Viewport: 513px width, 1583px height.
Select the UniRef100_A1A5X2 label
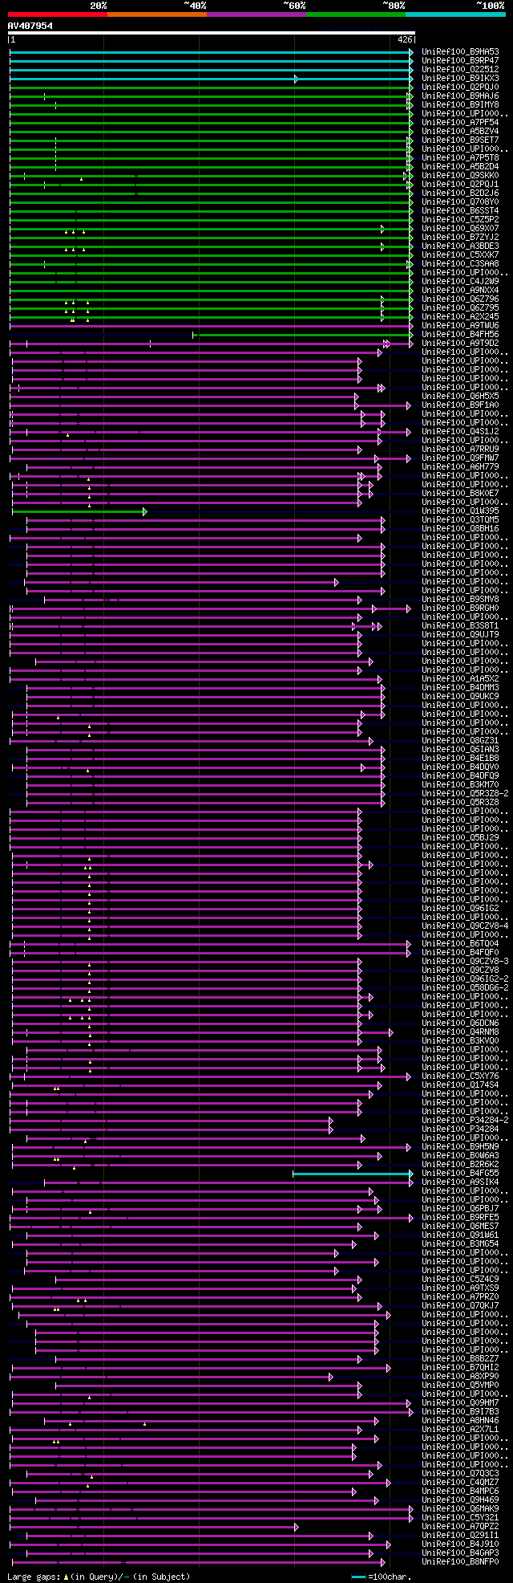(460, 679)
